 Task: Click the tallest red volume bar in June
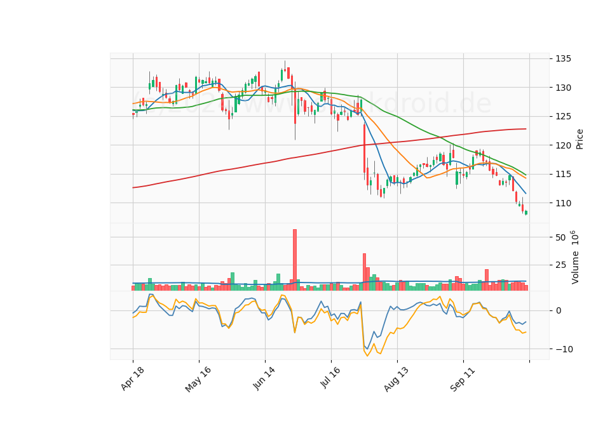pyautogui.click(x=295, y=260)
